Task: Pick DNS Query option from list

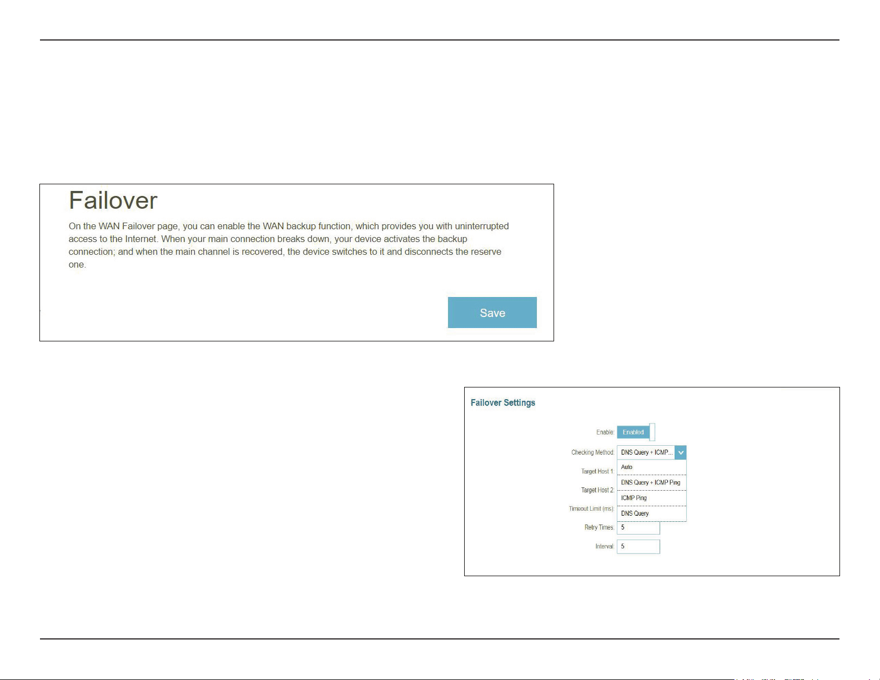Action: (651, 513)
